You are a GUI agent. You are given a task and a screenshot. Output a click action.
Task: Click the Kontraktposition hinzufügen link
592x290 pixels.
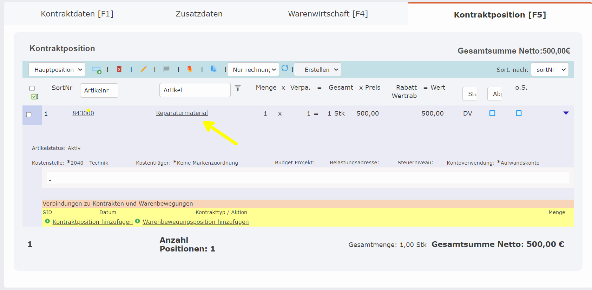point(92,222)
